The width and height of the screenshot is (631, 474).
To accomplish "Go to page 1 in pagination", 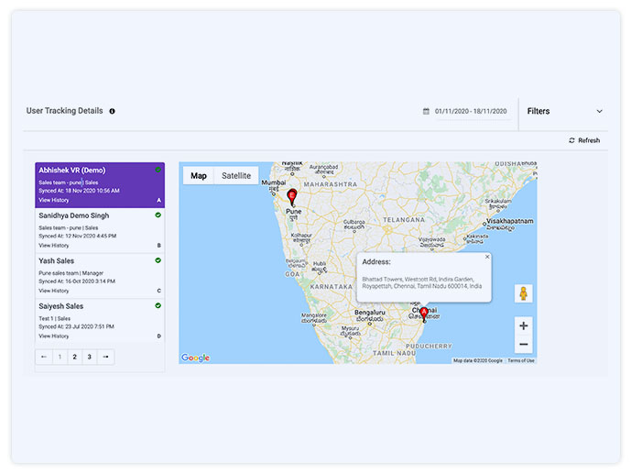I will pos(60,357).
